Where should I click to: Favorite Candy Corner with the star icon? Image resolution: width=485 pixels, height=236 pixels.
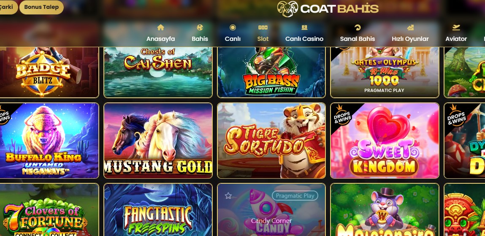[x=228, y=196]
